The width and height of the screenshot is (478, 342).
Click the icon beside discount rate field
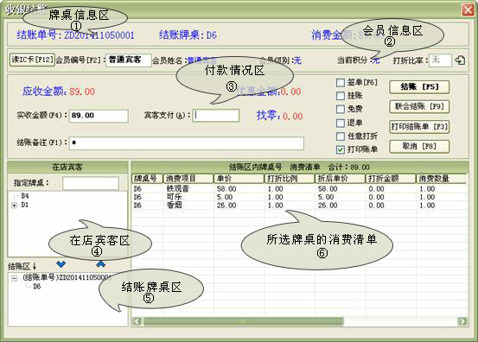[460, 60]
